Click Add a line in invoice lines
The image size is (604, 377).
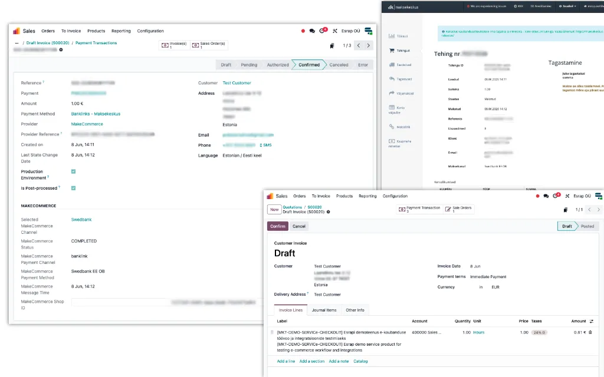286,362
